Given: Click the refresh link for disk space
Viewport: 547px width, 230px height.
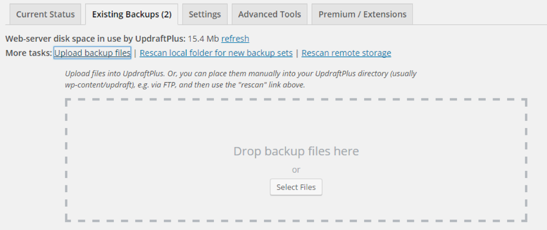Looking at the screenshot, I should [x=235, y=38].
